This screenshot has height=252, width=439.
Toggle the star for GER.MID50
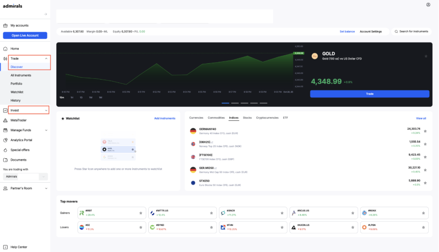click(425, 170)
